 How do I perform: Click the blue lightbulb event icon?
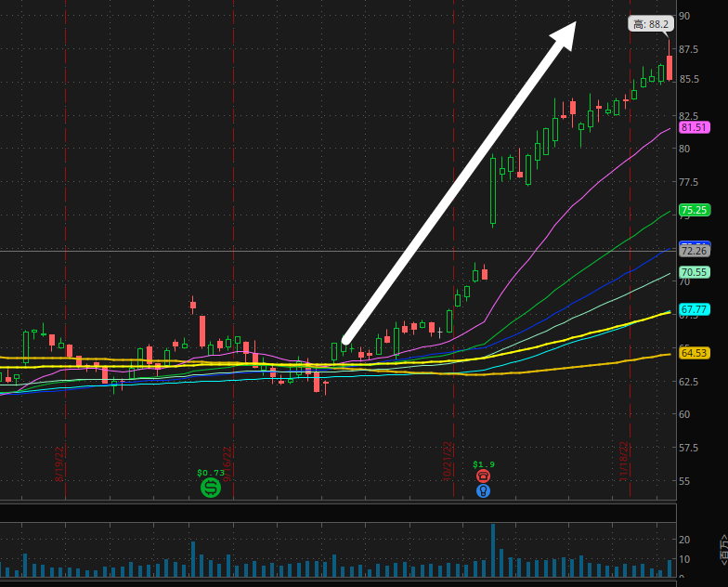tap(483, 490)
